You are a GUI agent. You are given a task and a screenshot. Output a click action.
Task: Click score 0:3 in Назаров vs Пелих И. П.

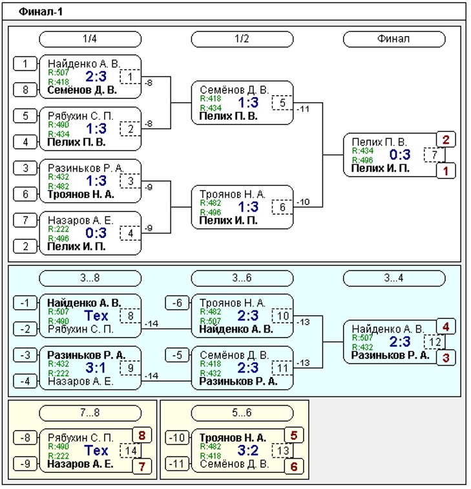pos(96,233)
